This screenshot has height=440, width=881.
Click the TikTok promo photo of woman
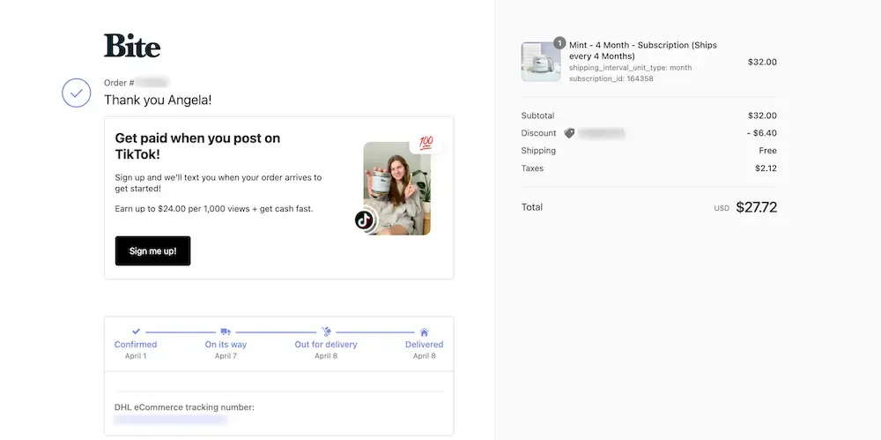tap(397, 188)
